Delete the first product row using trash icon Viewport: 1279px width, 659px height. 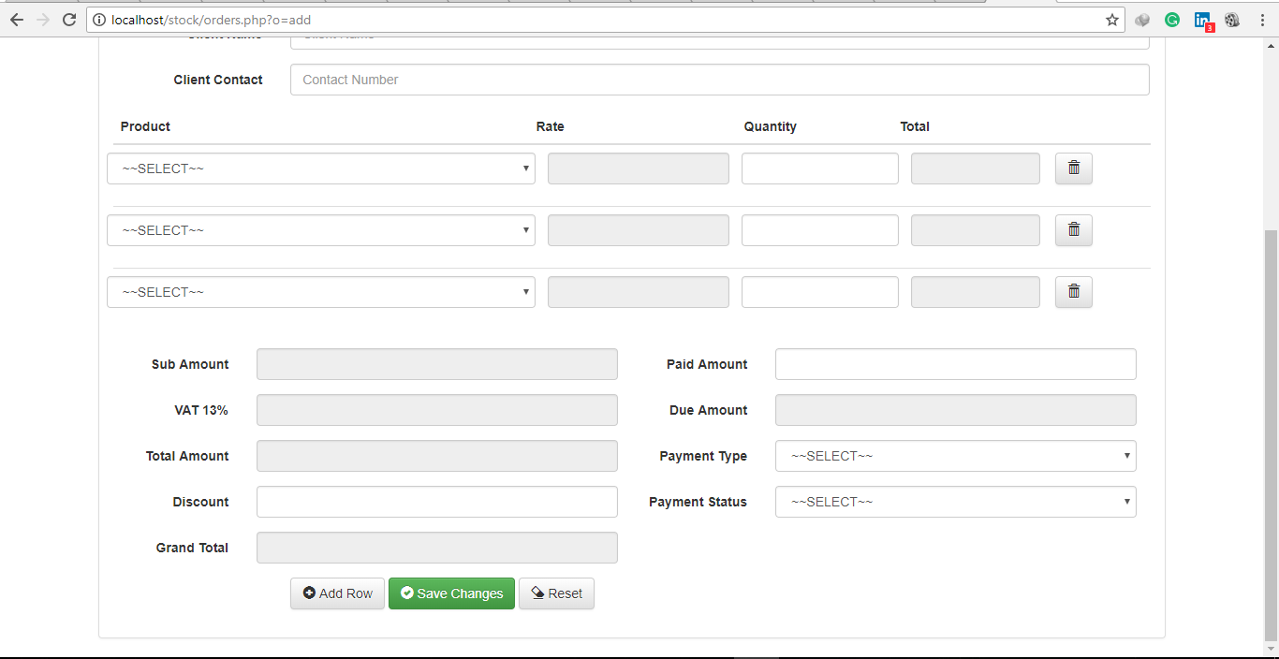[x=1073, y=168]
